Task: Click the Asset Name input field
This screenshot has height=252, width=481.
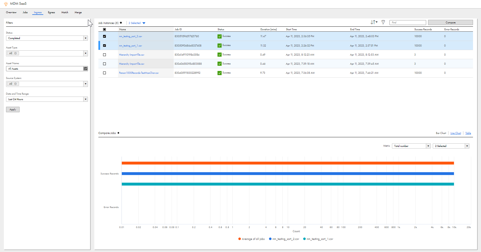Action: [45, 69]
